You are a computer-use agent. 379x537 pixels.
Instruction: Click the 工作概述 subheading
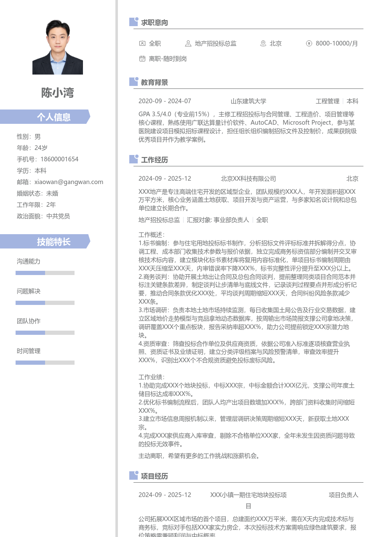tap(152, 235)
